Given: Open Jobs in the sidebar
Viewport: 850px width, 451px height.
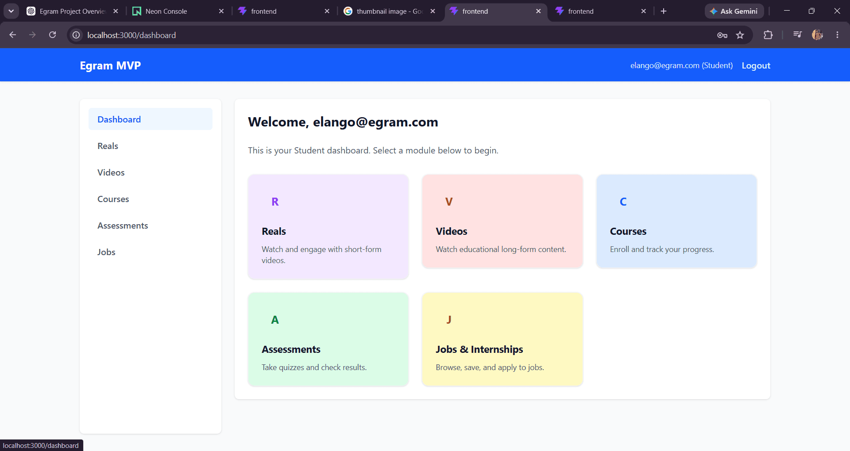Looking at the screenshot, I should tap(151, 252).
